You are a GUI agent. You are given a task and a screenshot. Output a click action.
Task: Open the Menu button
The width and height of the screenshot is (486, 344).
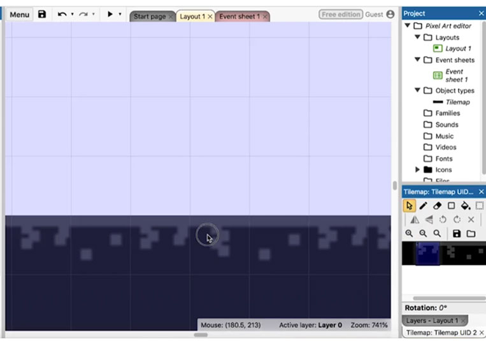tap(19, 15)
